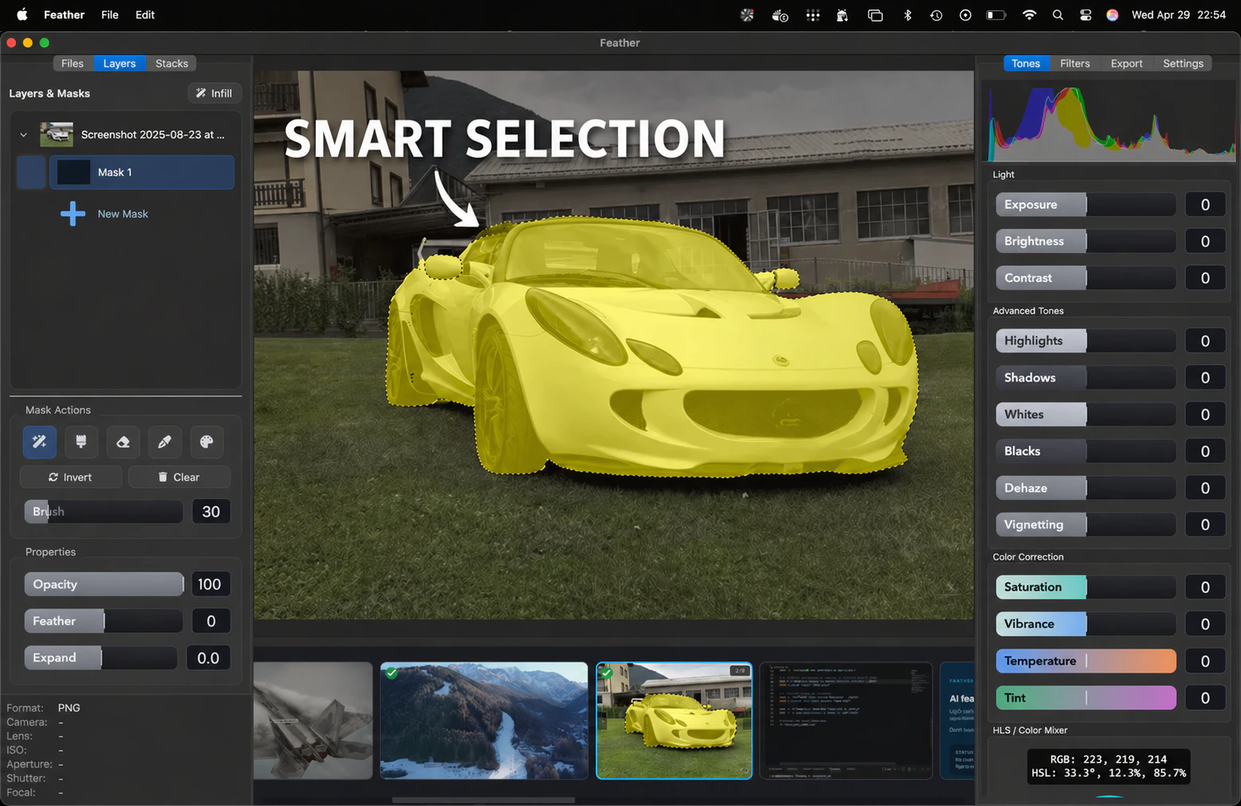Select the fighter jet thumbnail in filmstrip
This screenshot has width=1241, height=806.
tap(313, 721)
